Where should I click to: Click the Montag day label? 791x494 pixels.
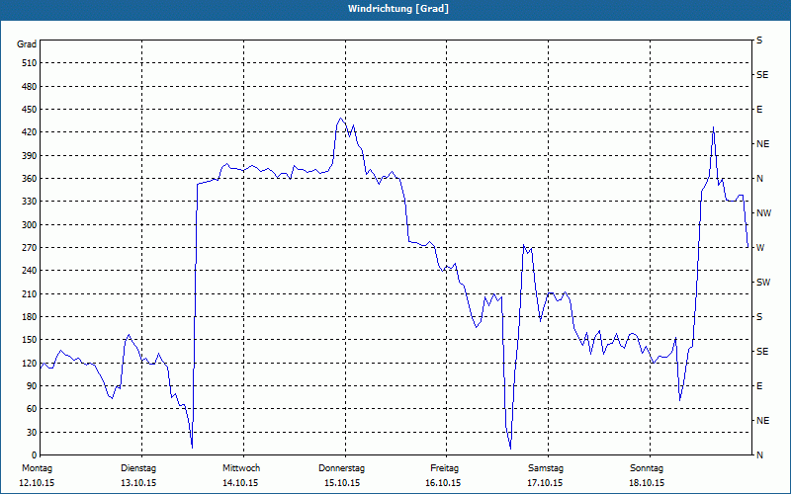(x=37, y=468)
